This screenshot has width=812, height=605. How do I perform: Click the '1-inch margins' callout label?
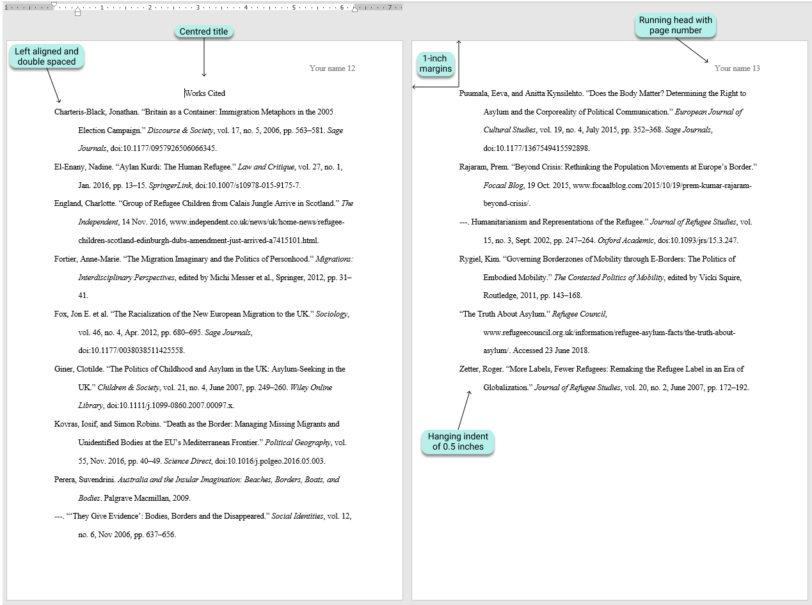436,63
